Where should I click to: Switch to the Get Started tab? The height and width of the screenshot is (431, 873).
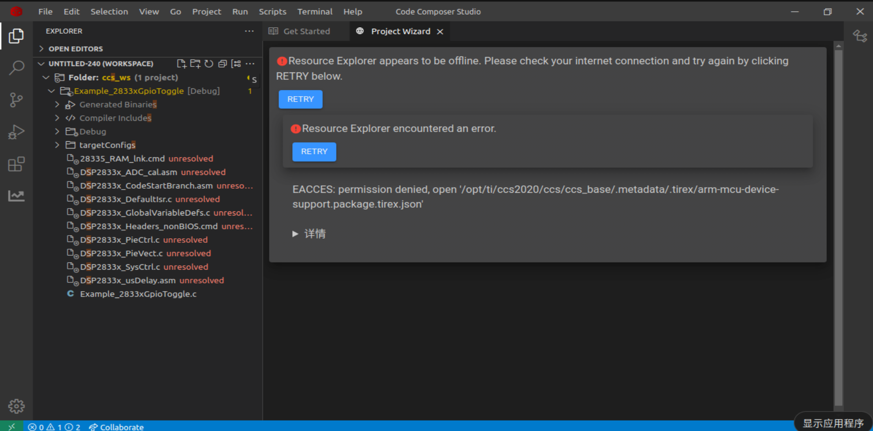tap(306, 31)
